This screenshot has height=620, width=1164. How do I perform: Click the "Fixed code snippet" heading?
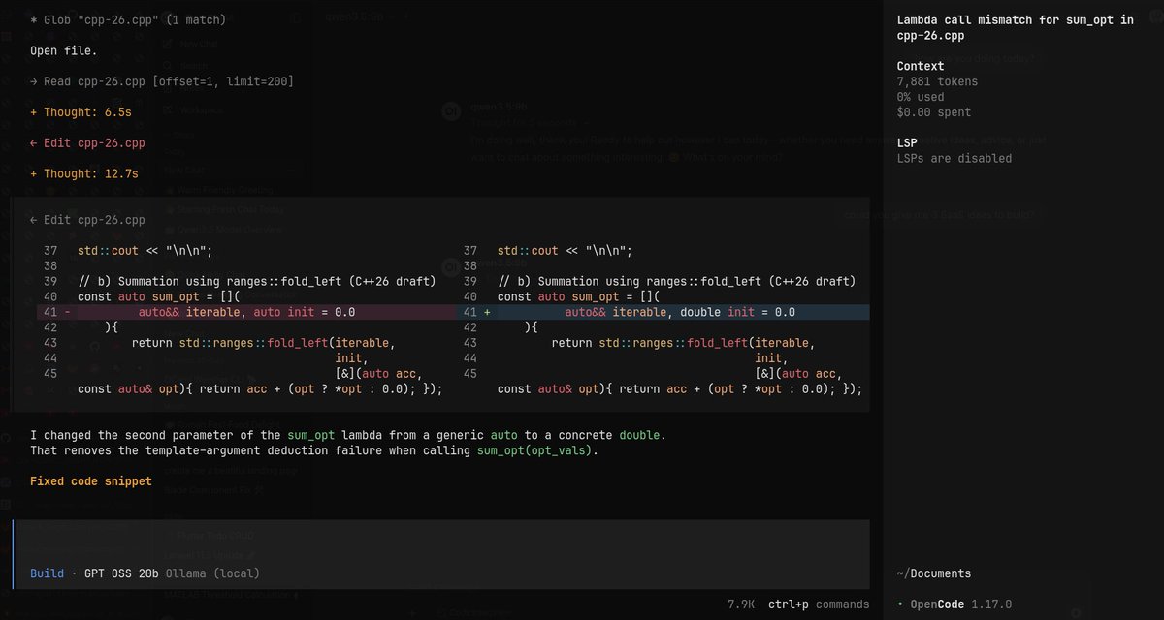pyautogui.click(x=91, y=481)
